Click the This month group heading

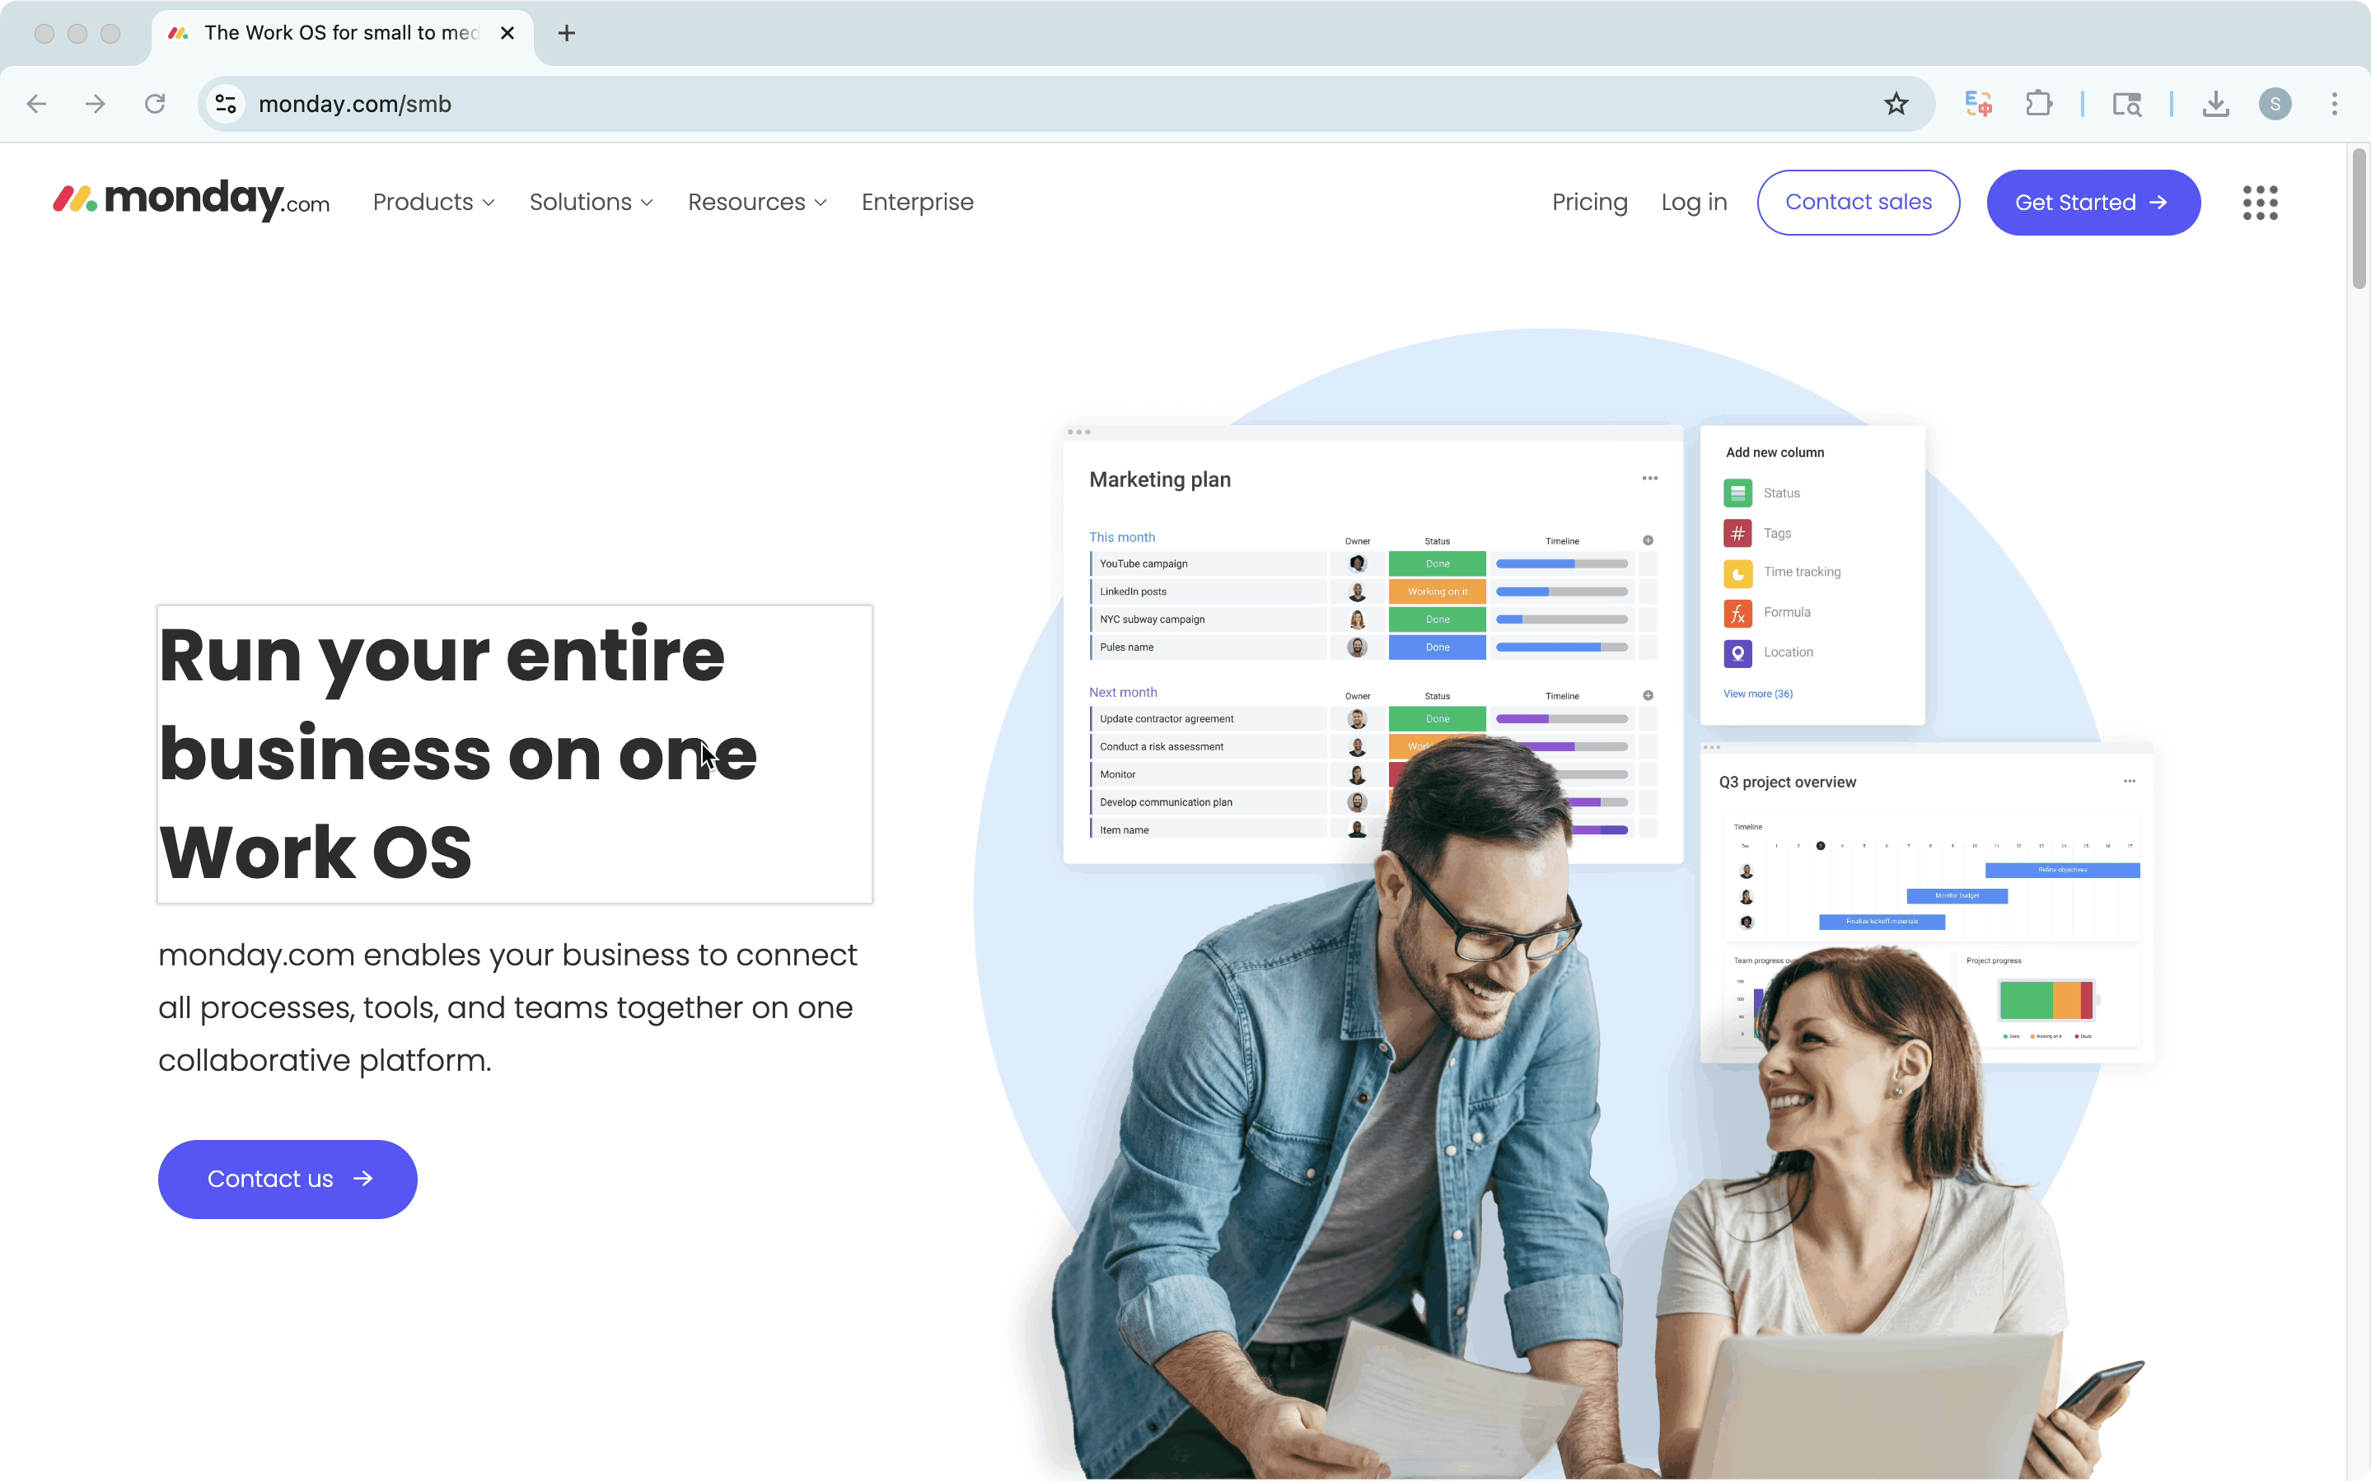1121,537
